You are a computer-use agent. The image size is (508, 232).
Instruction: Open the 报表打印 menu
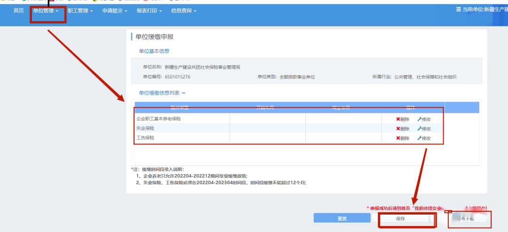pyautogui.click(x=149, y=11)
